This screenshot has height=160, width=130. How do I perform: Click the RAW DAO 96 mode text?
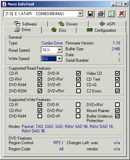pyautogui.click(x=33, y=131)
